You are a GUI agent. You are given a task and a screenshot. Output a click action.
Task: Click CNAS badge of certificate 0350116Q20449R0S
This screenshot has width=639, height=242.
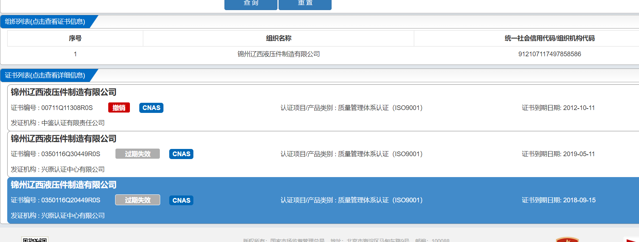point(181,200)
